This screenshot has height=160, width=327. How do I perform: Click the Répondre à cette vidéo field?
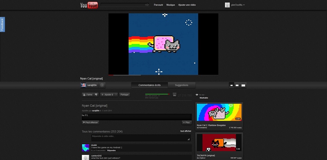(x=141, y=138)
